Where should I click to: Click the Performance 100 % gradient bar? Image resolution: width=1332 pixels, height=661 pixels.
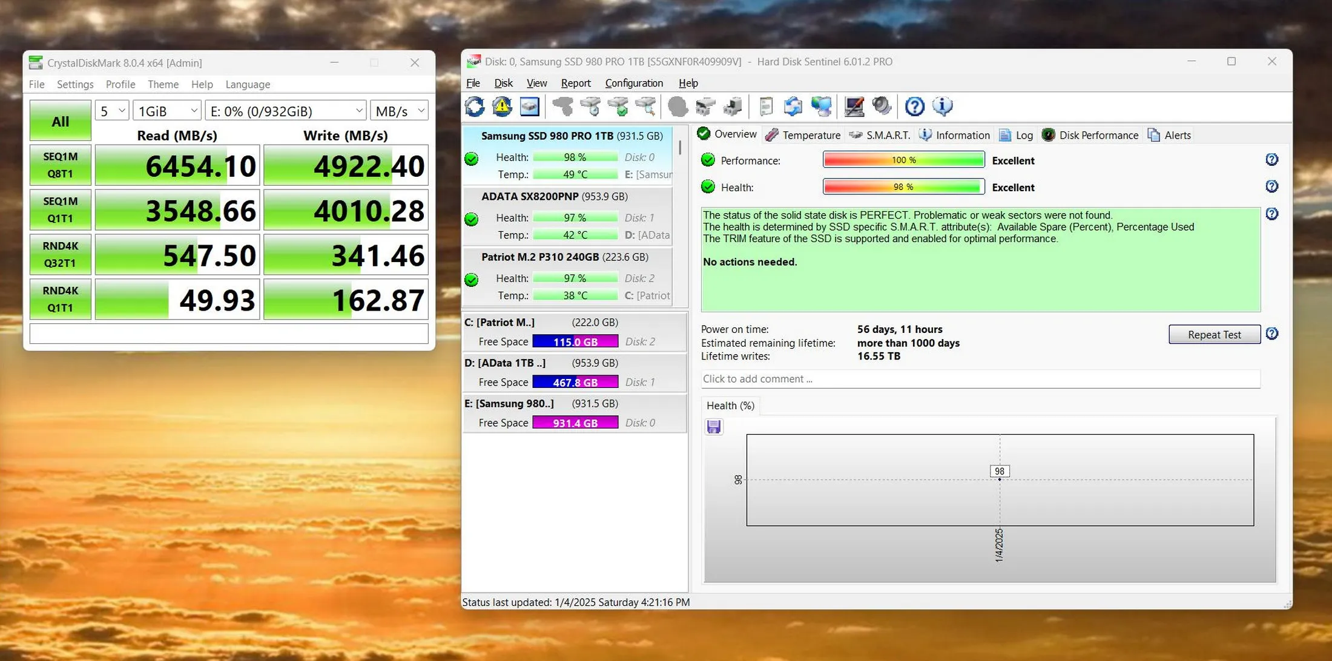point(903,160)
